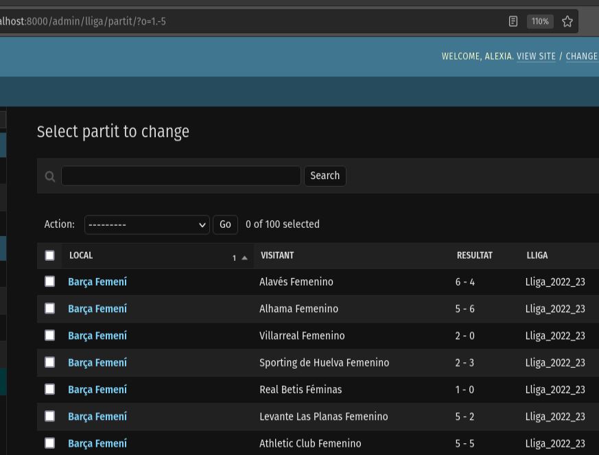Click Lliga_2022_23 in Alavés Femenino row
The width and height of the screenshot is (599, 455).
pos(555,282)
